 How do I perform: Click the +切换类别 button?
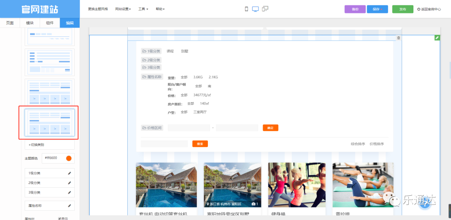49,145
